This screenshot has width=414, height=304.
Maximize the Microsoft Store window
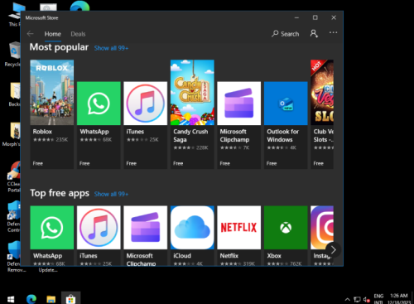coord(315,17)
